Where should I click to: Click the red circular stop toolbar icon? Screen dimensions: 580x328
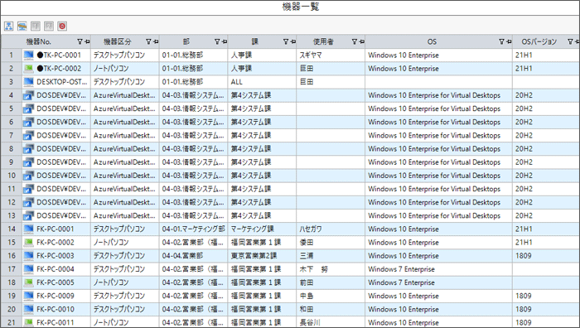click(62, 26)
